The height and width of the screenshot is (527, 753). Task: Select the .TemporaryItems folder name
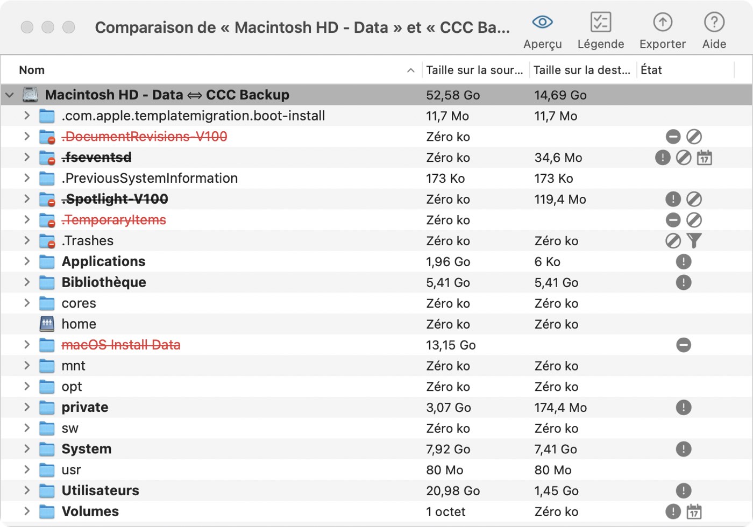click(114, 220)
